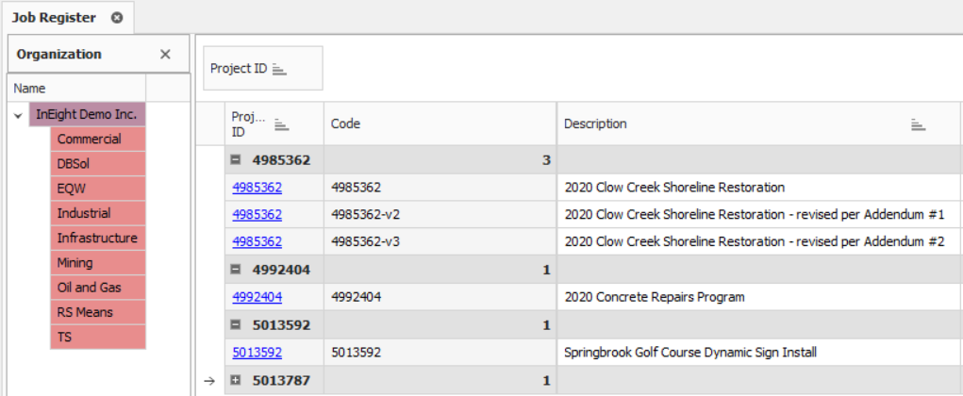Click sort icon in Proj ID column header

pyautogui.click(x=281, y=124)
